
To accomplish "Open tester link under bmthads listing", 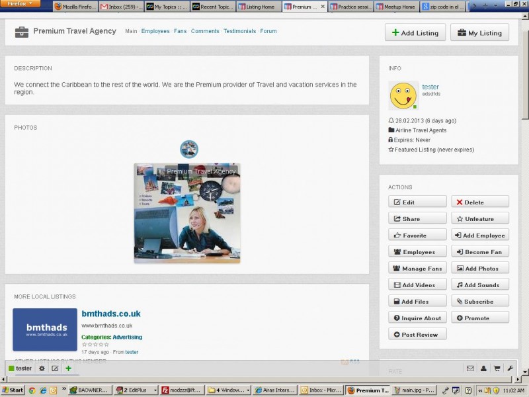I will (132, 352).
